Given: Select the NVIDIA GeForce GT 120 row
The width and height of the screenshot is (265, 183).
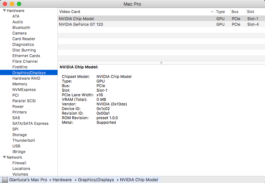Looking at the screenshot, I should click(x=161, y=24).
